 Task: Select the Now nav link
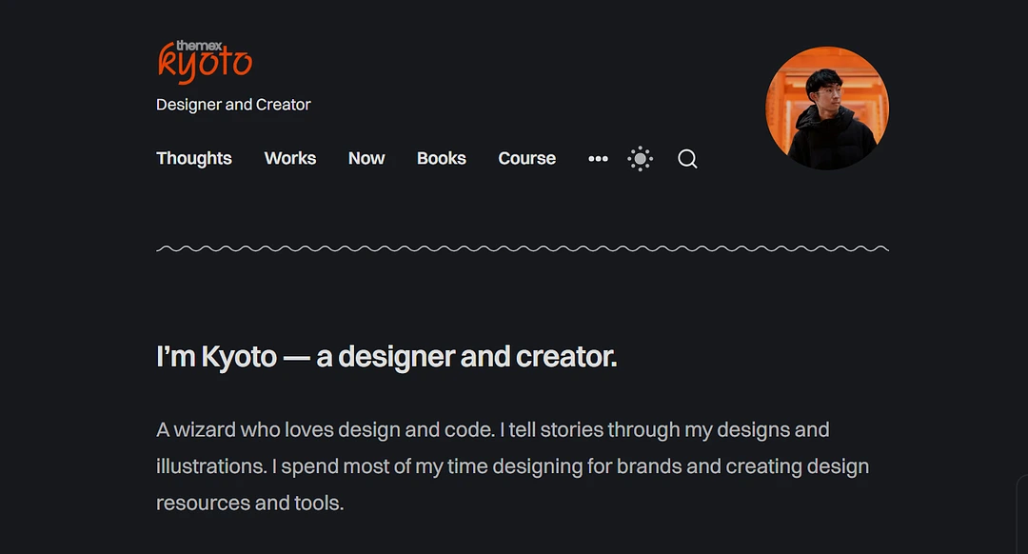click(366, 159)
